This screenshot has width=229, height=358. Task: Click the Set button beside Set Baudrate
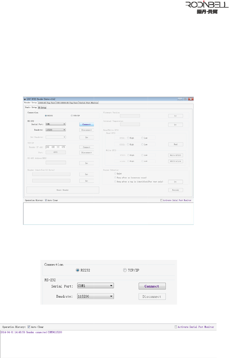point(87,137)
